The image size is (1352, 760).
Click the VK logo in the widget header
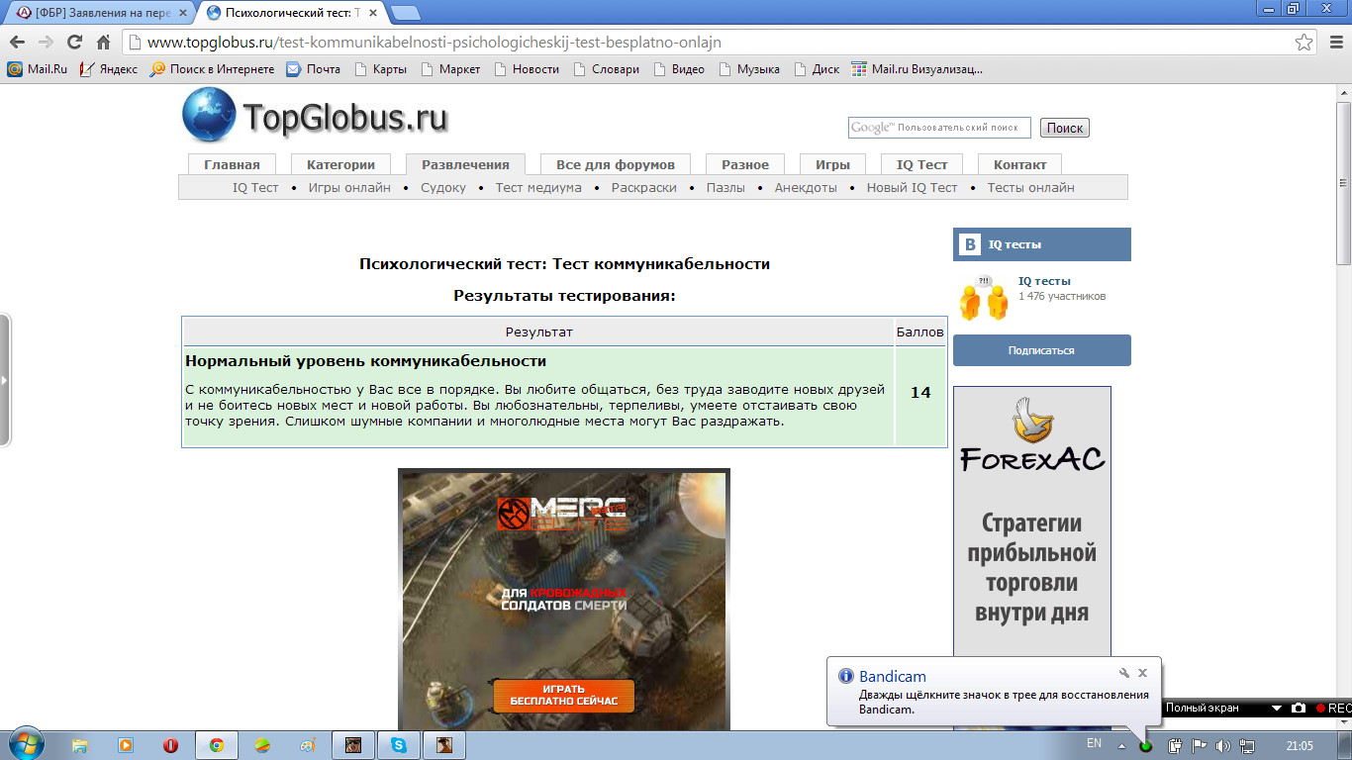(x=971, y=244)
